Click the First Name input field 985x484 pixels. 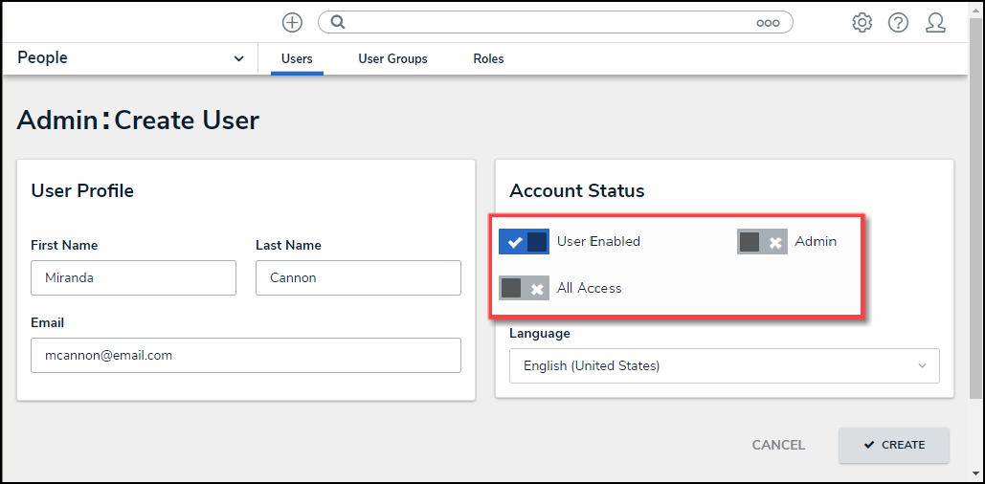[x=133, y=277]
